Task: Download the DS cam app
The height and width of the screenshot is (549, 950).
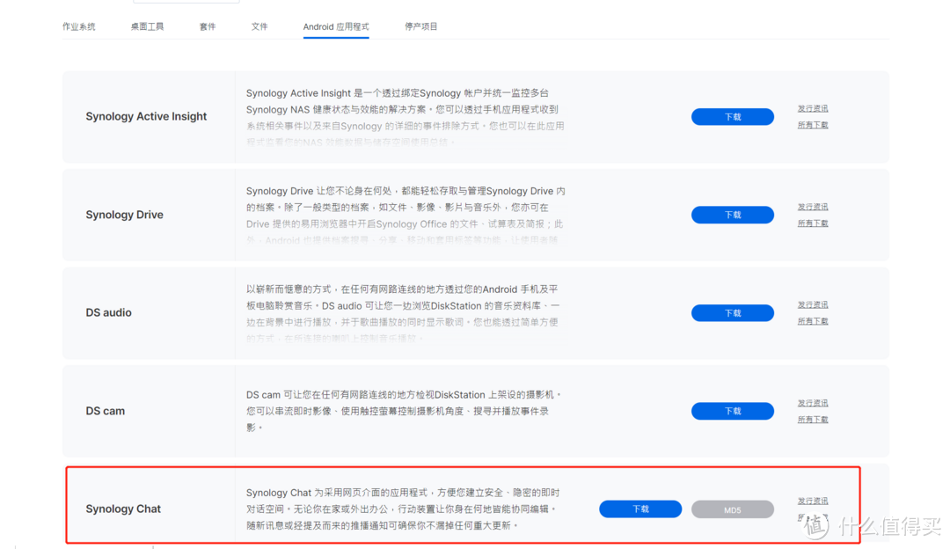Action: 733,410
